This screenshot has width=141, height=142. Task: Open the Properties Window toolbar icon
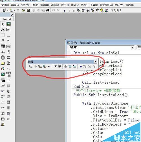tap(83, 10)
